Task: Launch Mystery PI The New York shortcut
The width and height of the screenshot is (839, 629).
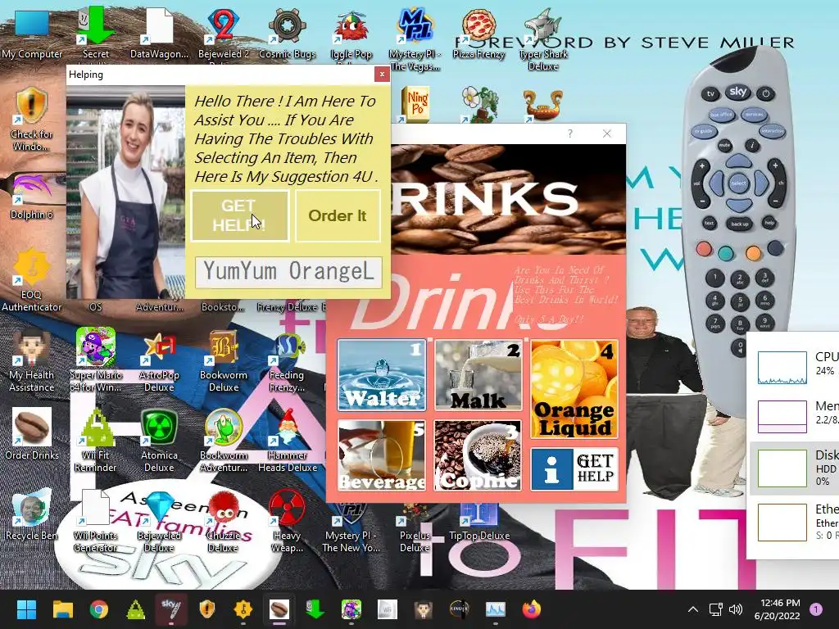Action: click(351, 527)
